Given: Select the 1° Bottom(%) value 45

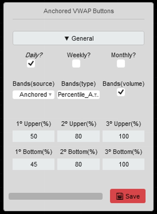Looking at the screenshot, I should 33,164.
